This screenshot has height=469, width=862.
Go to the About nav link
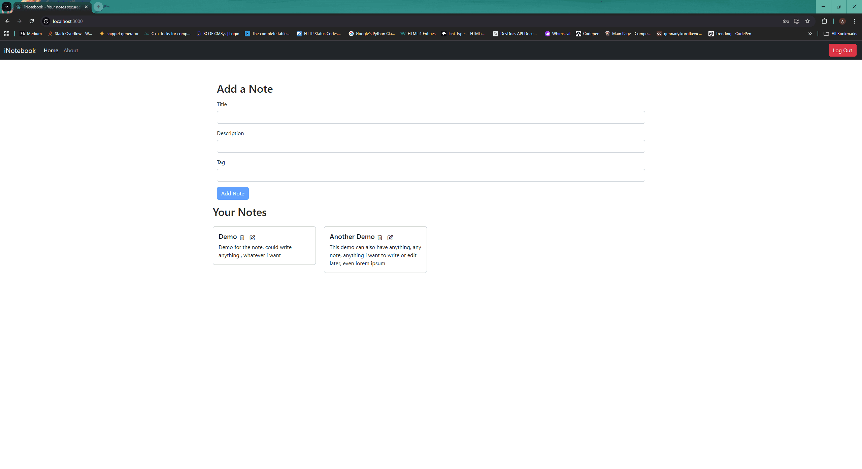(x=71, y=51)
